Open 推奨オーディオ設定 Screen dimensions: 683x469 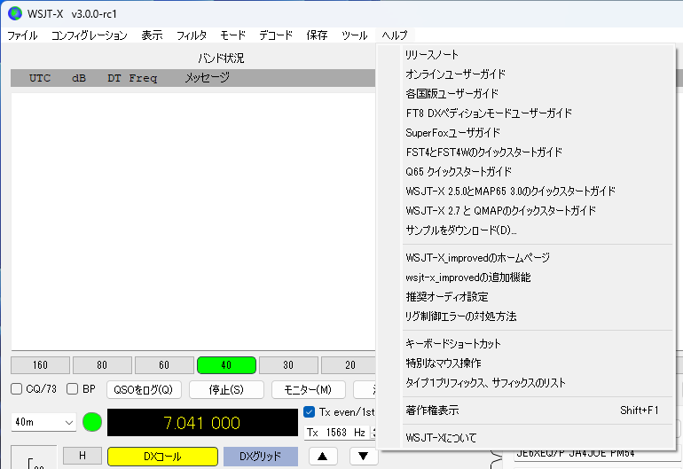pos(526,297)
